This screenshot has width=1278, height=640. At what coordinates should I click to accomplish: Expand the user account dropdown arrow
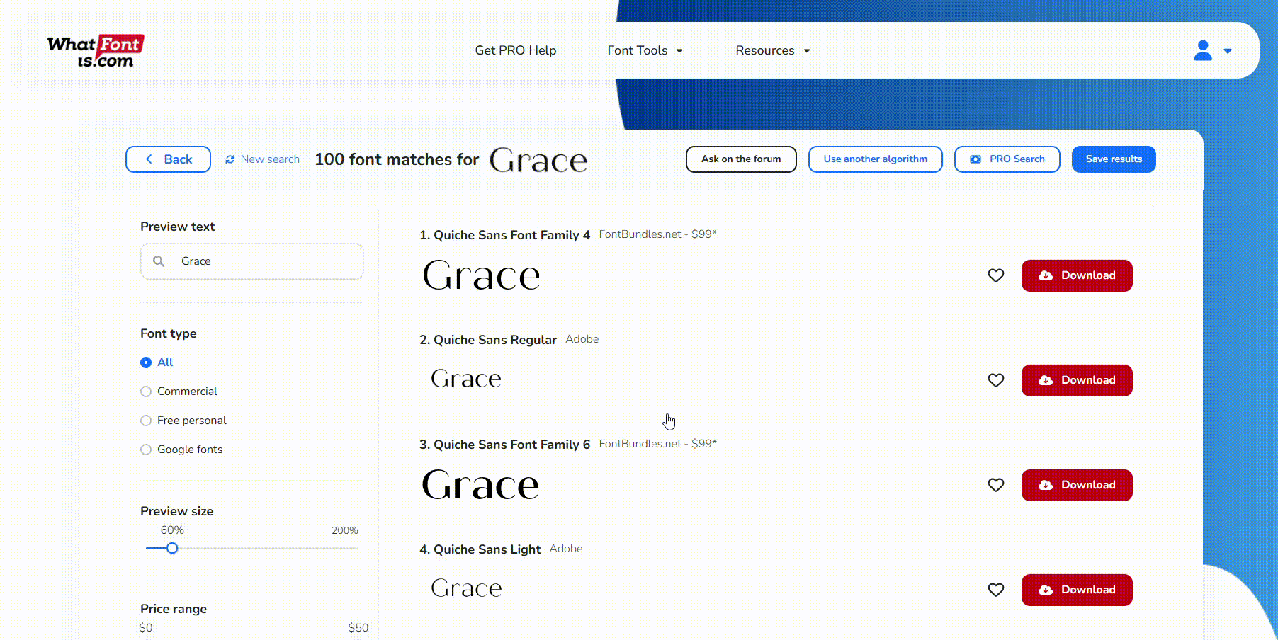(x=1228, y=51)
